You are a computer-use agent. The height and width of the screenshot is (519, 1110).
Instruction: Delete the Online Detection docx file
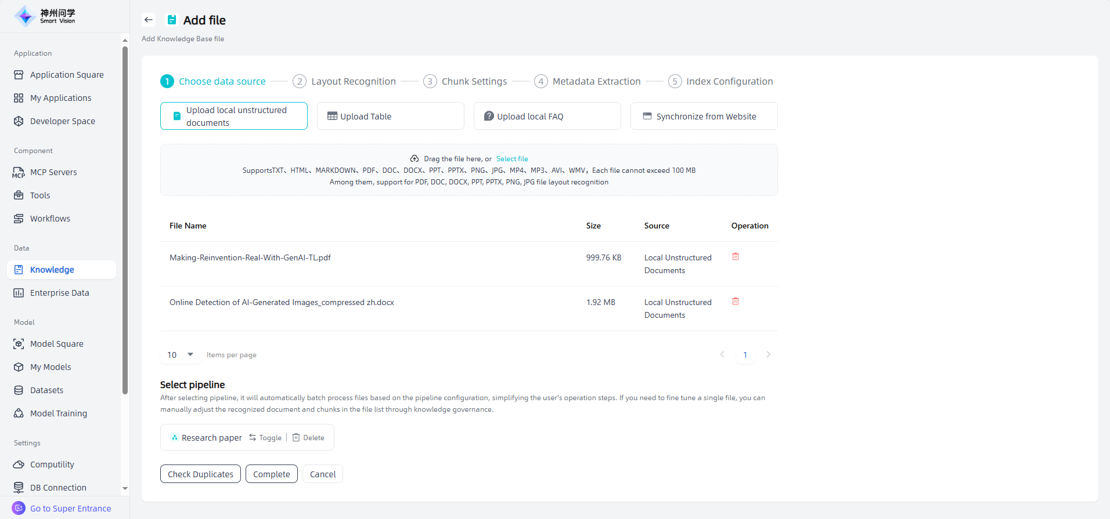click(x=736, y=301)
